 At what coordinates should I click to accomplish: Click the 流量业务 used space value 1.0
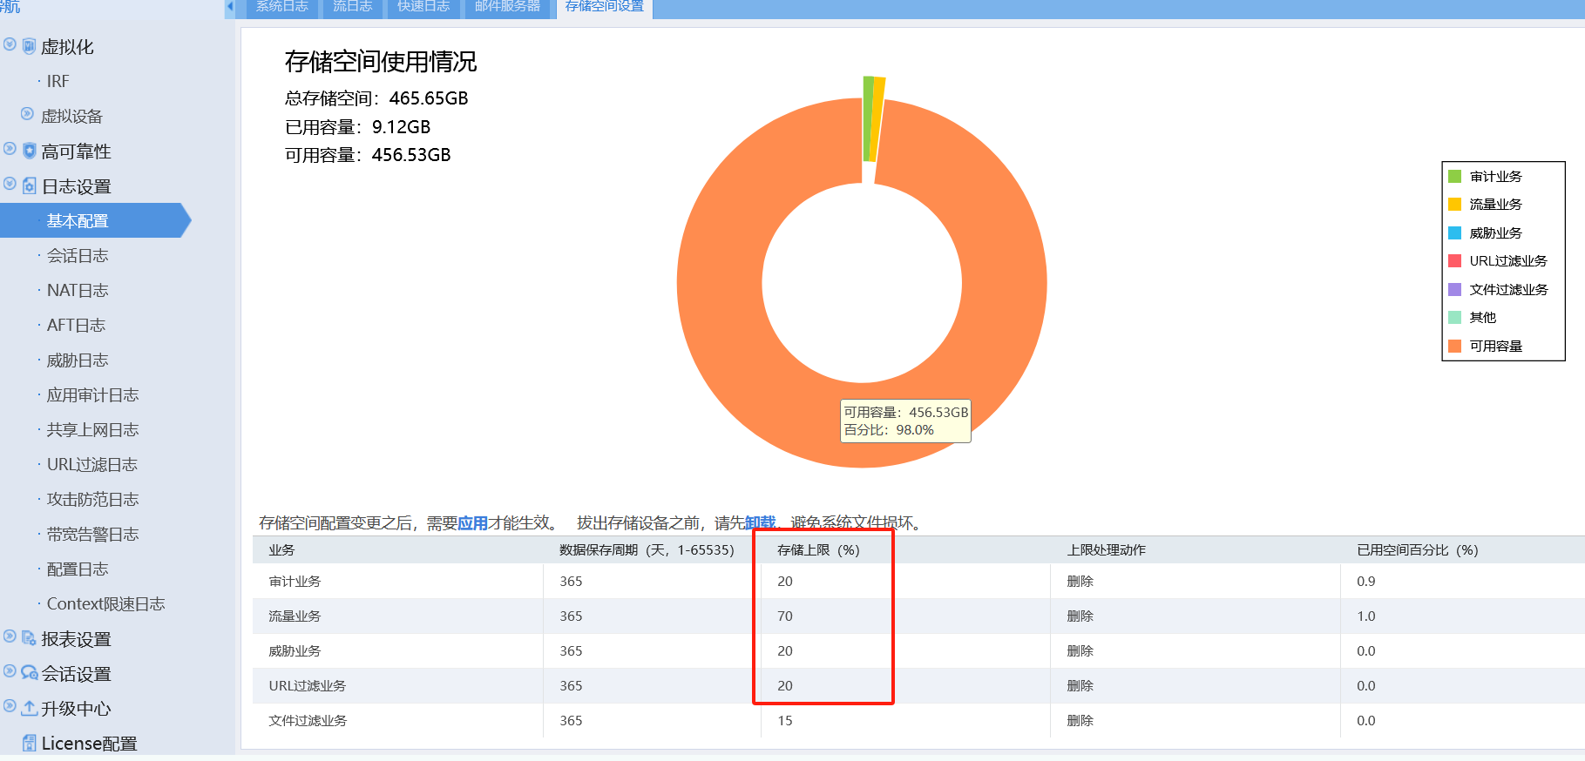(1366, 616)
